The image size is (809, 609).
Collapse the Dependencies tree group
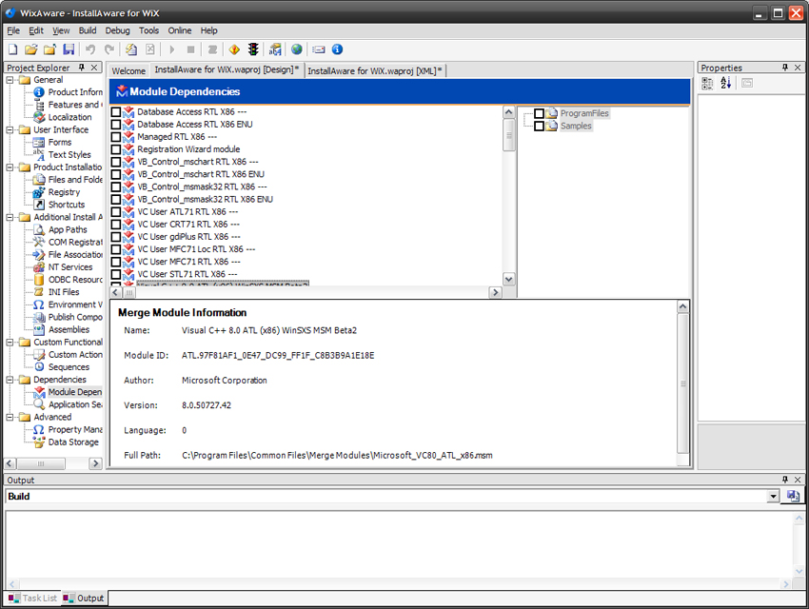(x=10, y=380)
